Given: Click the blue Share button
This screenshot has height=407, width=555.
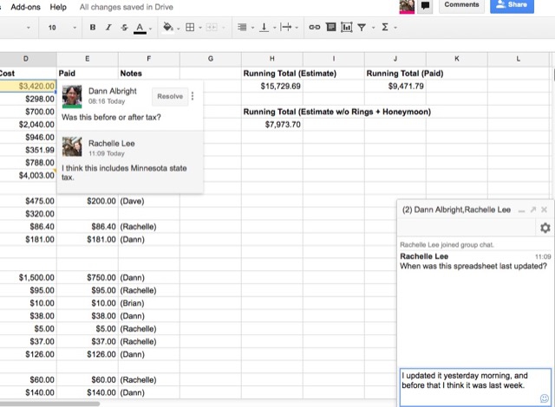Looking at the screenshot, I should click(512, 5).
